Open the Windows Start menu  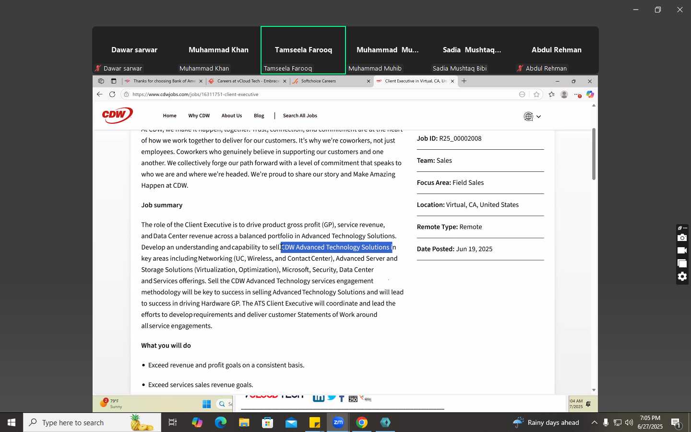point(12,422)
